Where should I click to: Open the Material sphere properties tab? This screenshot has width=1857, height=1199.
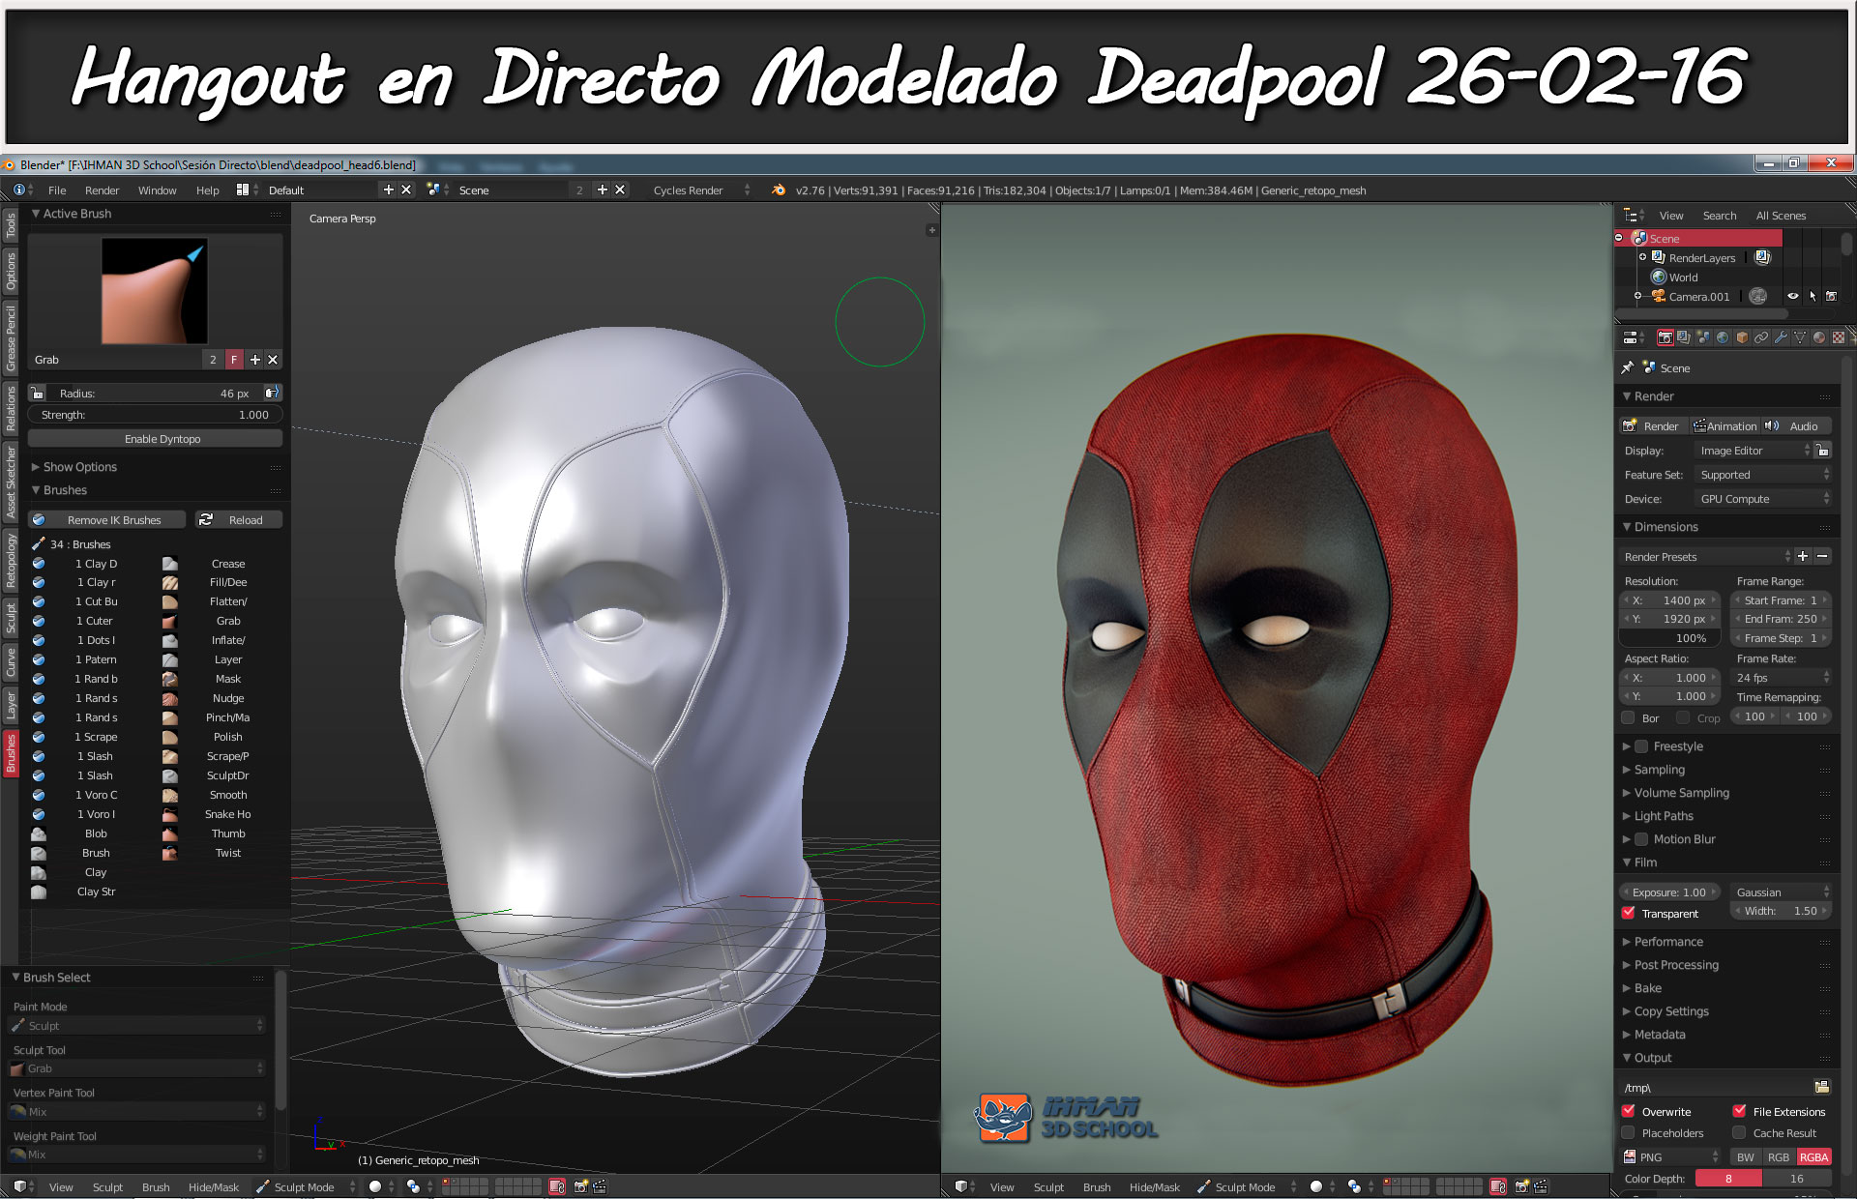pyautogui.click(x=1819, y=337)
